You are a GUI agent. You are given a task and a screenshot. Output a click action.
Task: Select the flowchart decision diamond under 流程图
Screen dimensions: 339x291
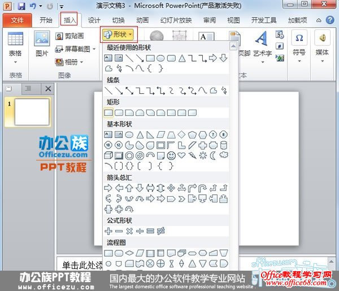coord(129,253)
